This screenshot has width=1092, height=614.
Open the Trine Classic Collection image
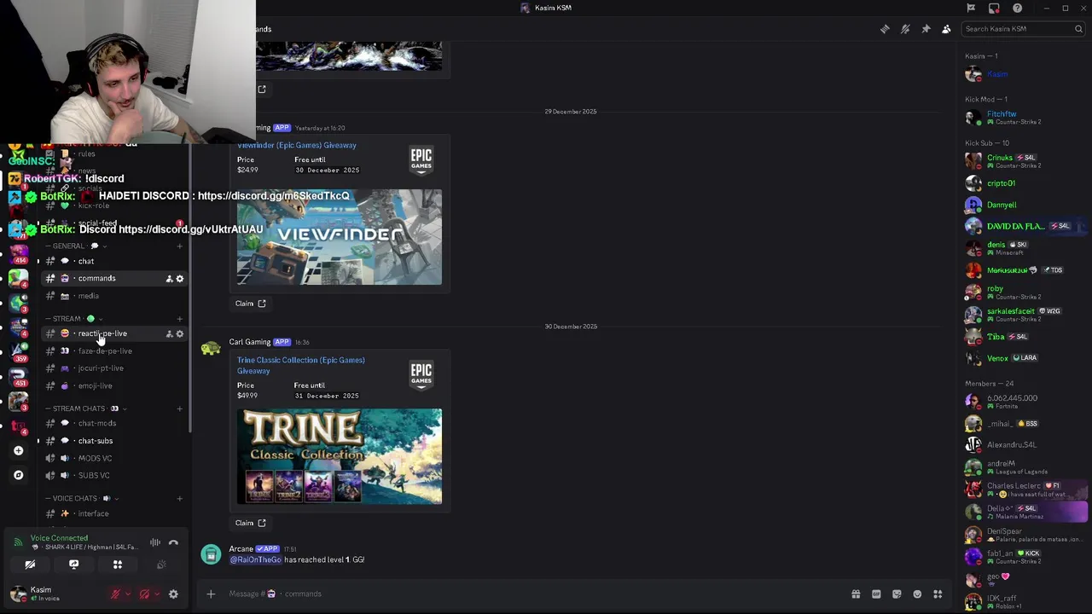pos(340,456)
